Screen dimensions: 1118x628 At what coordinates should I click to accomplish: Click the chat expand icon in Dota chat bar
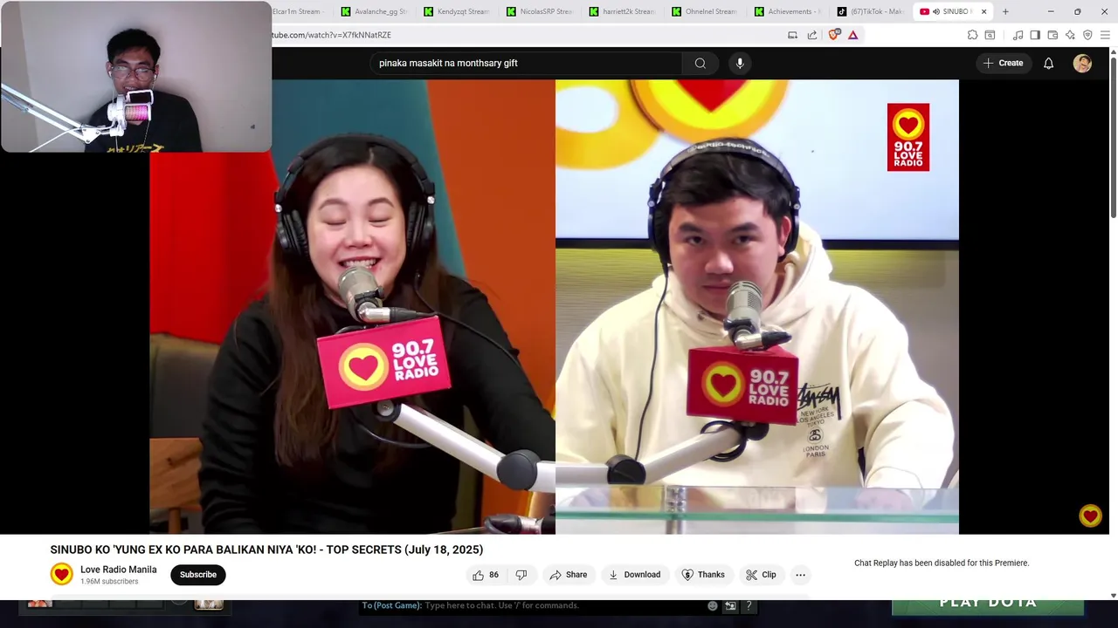(x=730, y=605)
